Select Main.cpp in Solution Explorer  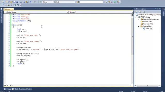pos(148,28)
